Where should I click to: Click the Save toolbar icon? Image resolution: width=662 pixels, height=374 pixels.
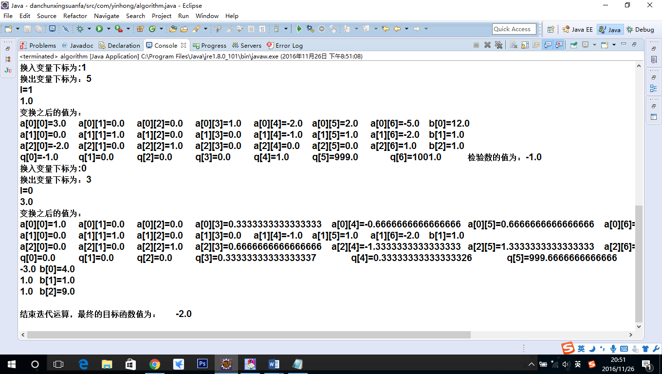pyautogui.click(x=27, y=29)
